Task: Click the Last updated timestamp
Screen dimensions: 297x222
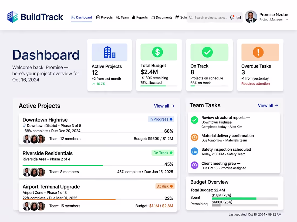Action: (255, 214)
